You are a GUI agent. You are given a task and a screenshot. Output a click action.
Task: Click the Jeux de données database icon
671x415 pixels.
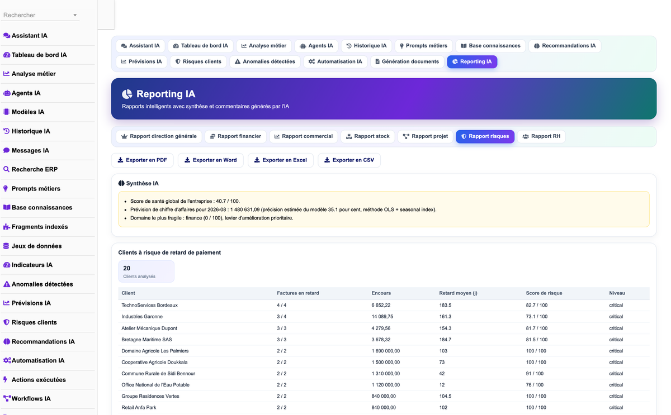click(6, 246)
